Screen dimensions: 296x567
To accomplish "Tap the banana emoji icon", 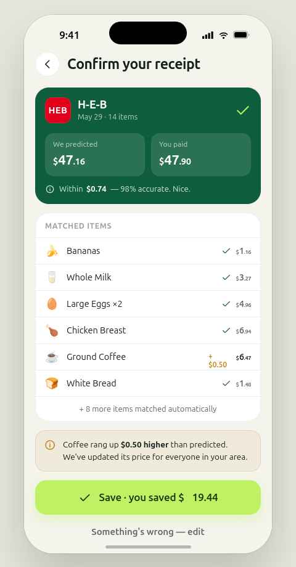I will [x=52, y=251].
